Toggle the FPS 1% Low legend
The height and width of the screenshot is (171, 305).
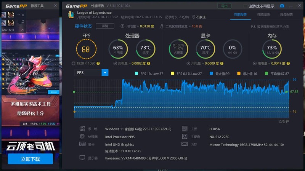point(149,74)
